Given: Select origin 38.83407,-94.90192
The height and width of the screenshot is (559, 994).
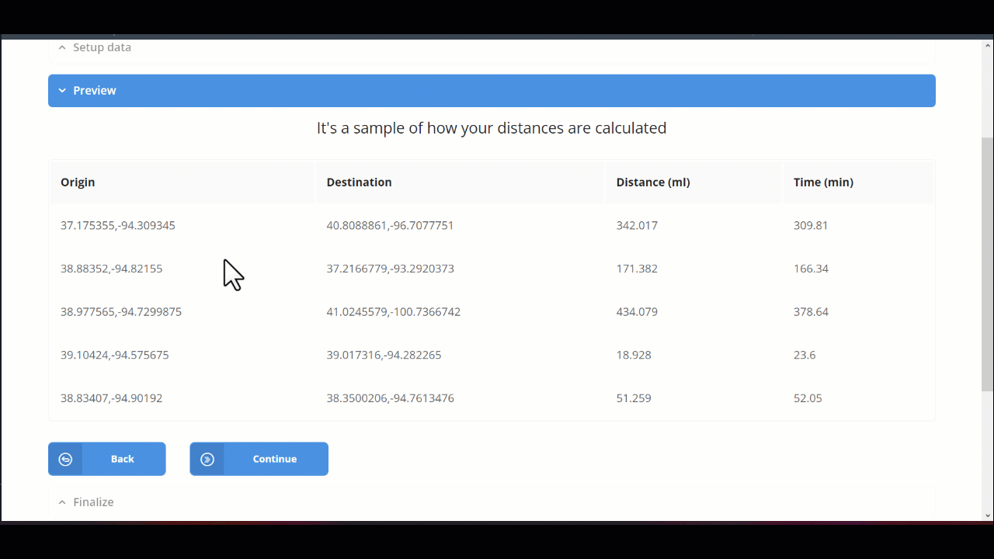Looking at the screenshot, I should click(x=112, y=398).
